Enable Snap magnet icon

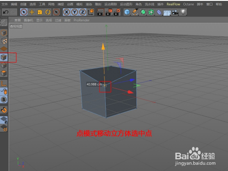(4, 110)
